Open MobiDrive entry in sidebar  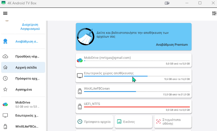click(x=23, y=104)
